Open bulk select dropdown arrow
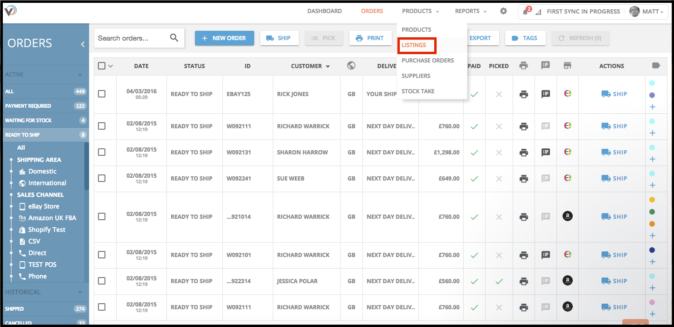 (111, 66)
